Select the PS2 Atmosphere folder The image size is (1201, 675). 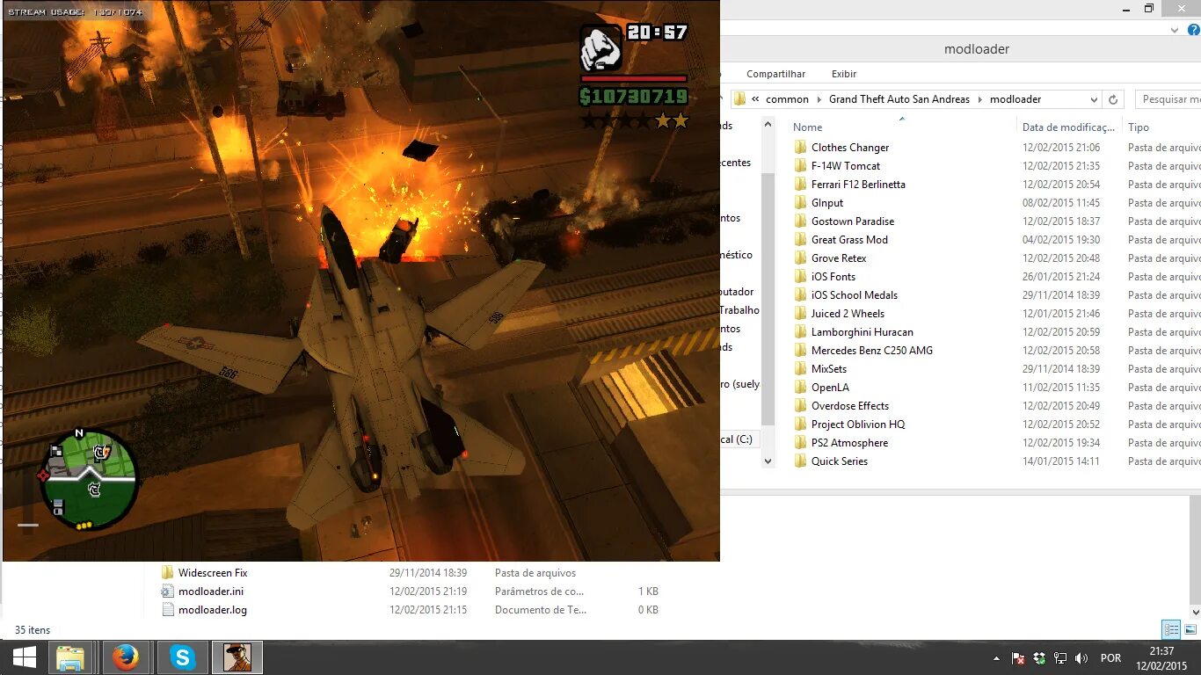pyautogui.click(x=849, y=443)
